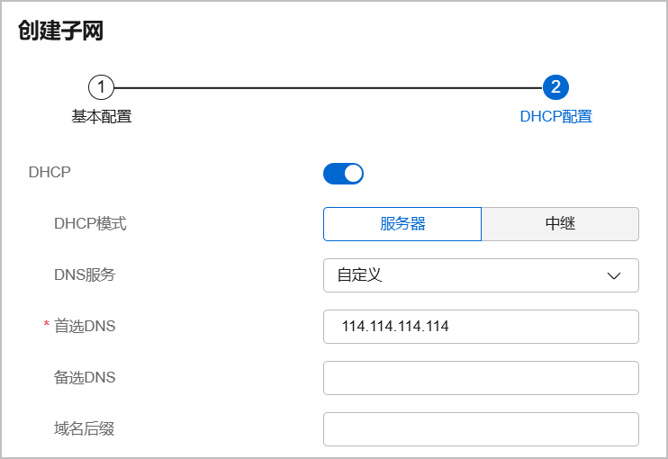This screenshot has width=668, height=459.
Task: Click the 自定义 selected value text
Action: pyautogui.click(x=359, y=275)
